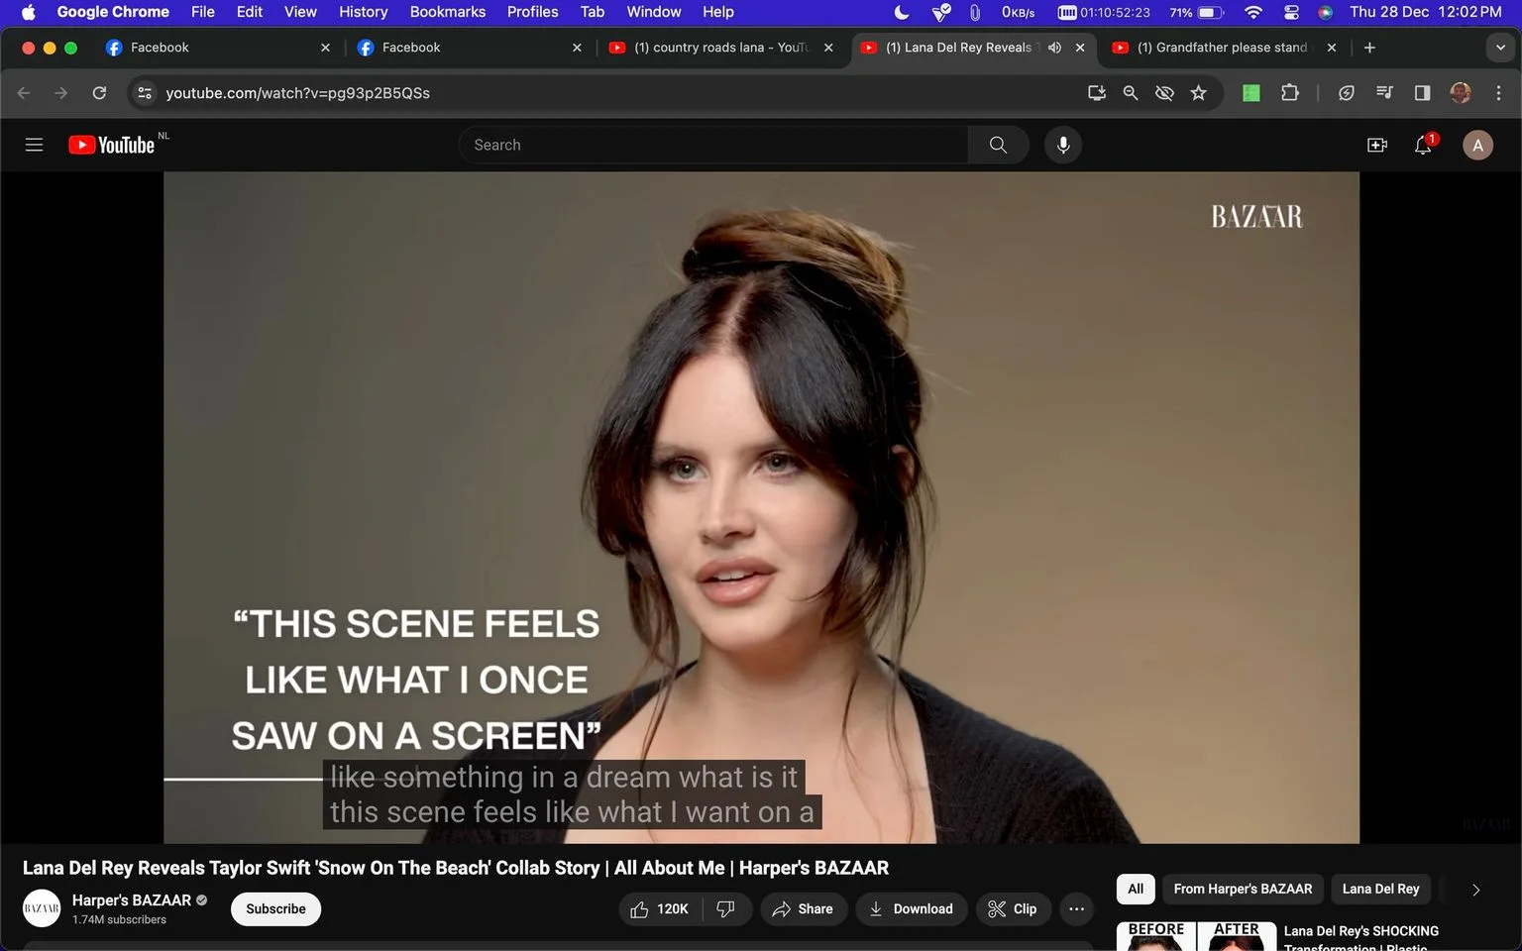The height and width of the screenshot is (951, 1522).
Task: Open the File menu
Action: click(202, 12)
